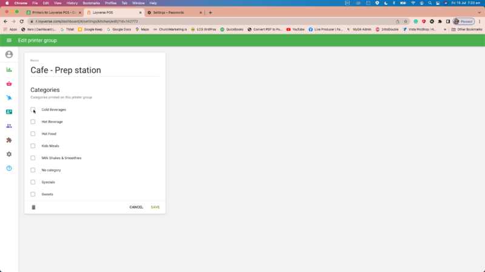Open the date and time in menu bar

point(466,3)
